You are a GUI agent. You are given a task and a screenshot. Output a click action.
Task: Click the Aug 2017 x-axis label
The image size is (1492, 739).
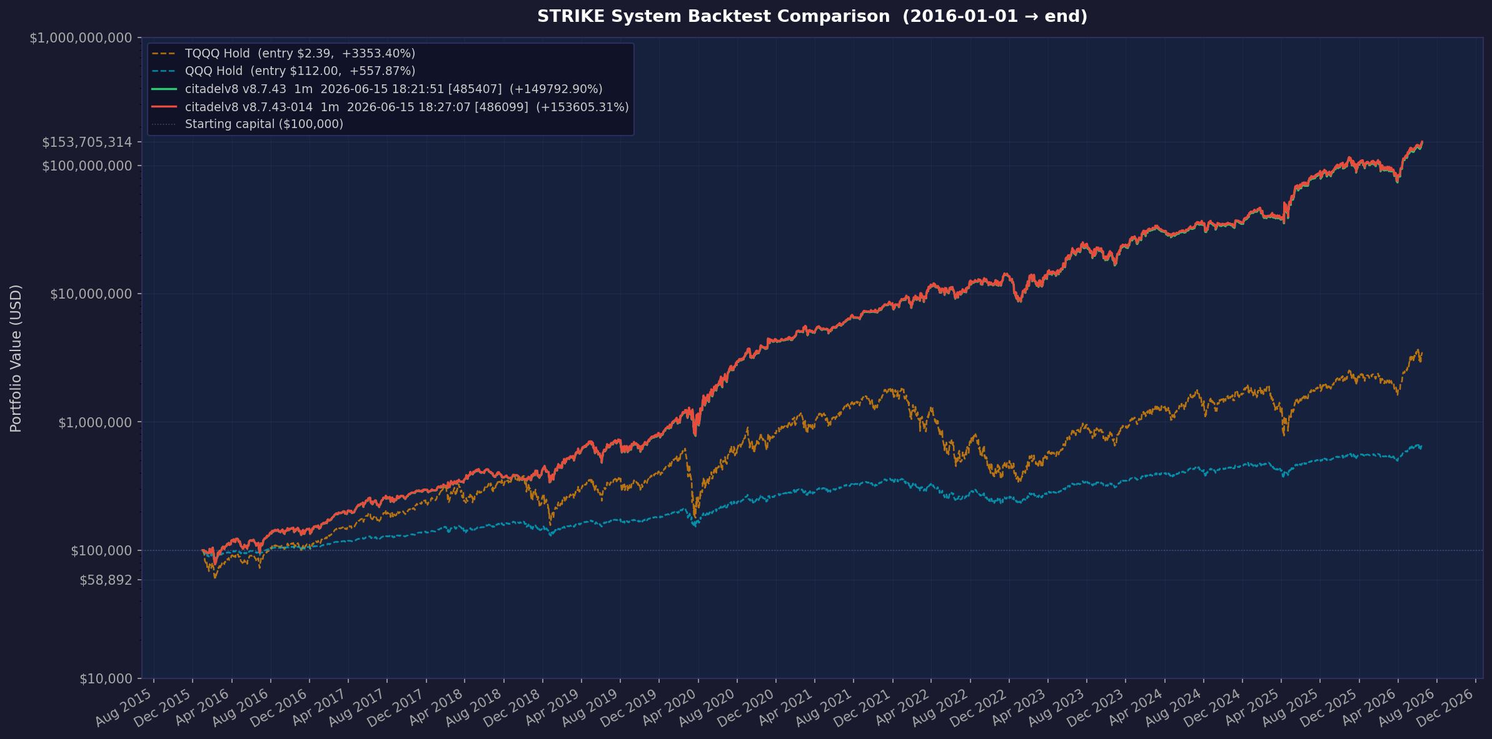356,707
